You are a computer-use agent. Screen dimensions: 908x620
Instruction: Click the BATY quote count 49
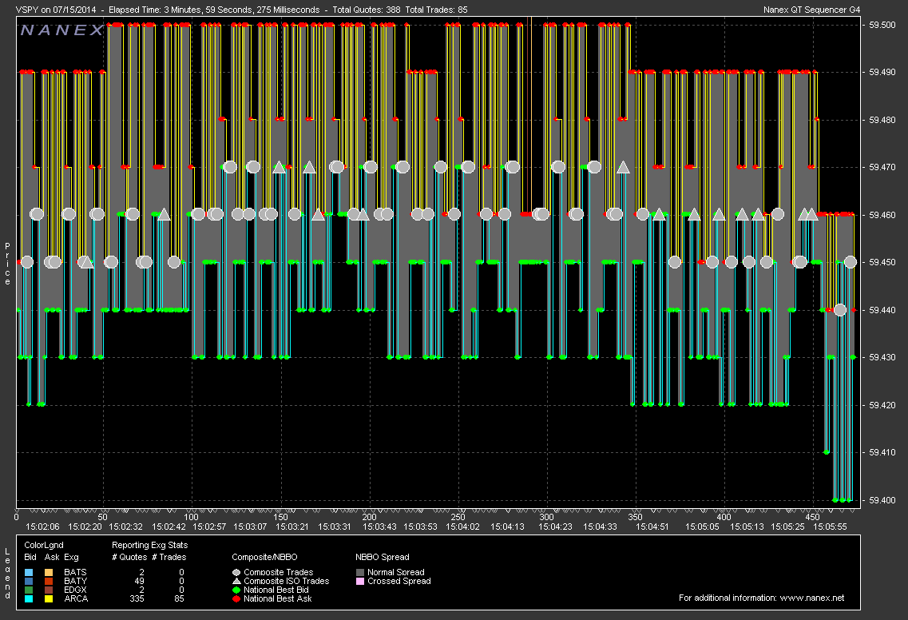click(x=140, y=581)
